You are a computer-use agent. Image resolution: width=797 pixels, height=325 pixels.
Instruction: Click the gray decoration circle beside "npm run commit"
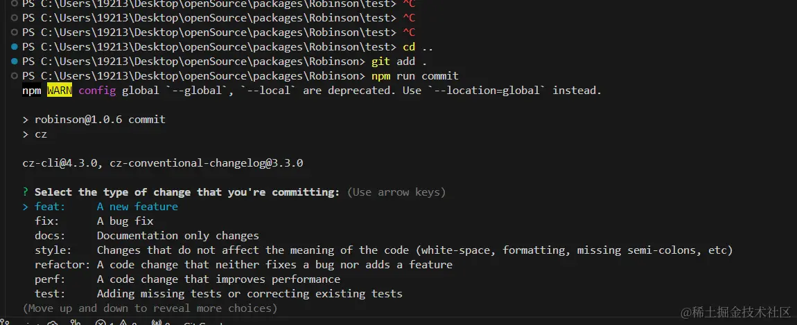pos(15,76)
